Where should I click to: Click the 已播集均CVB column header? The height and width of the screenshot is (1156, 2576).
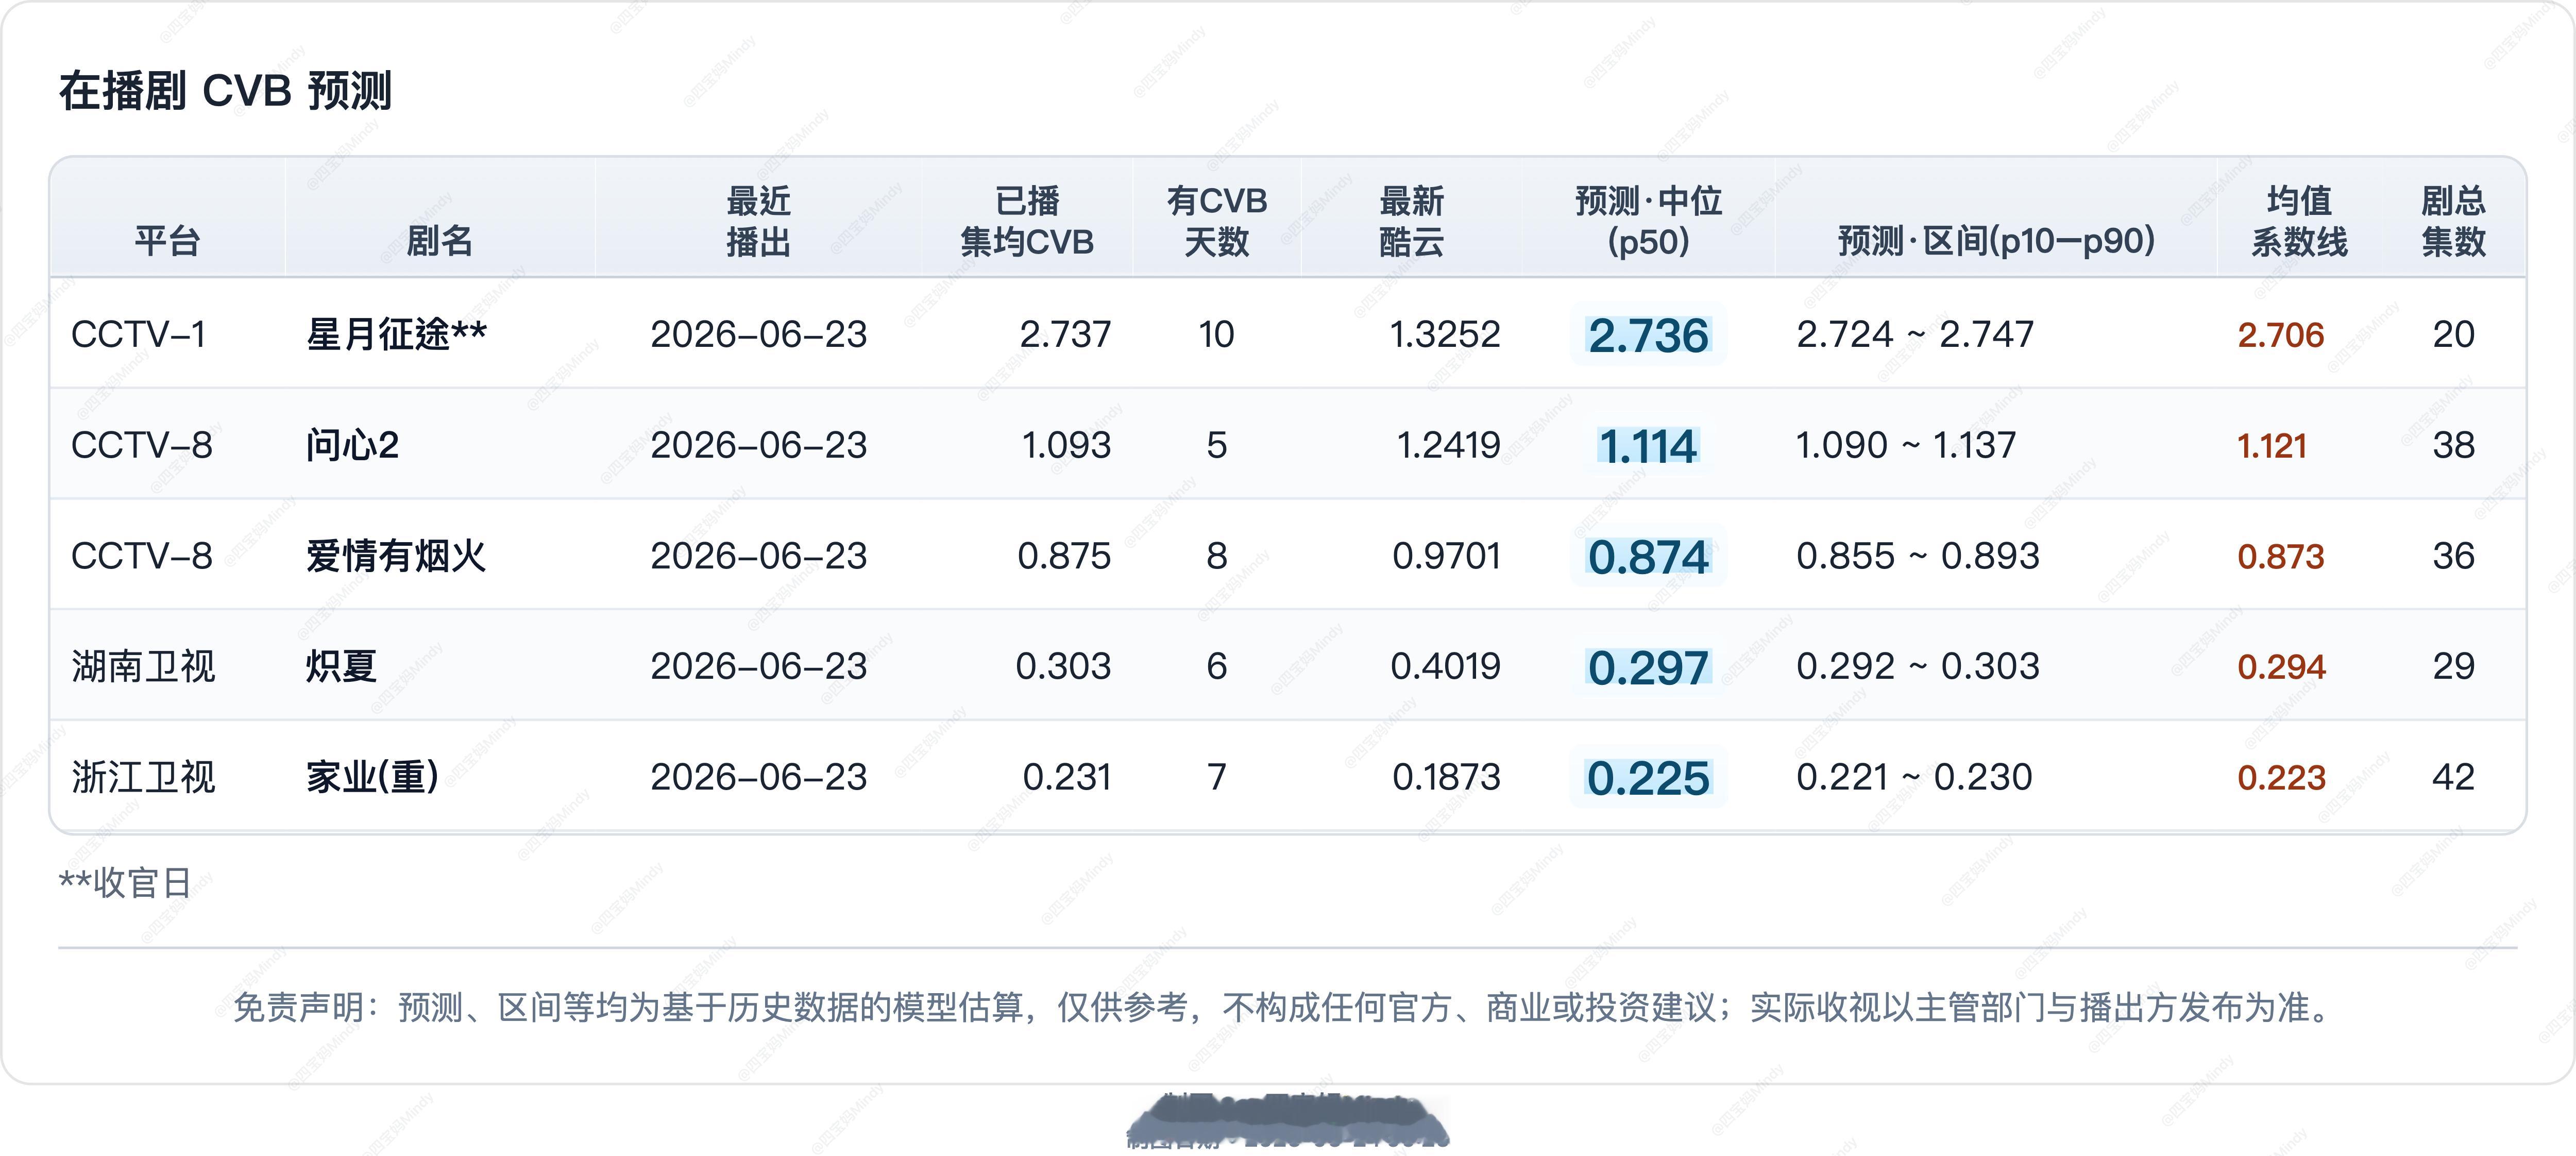click(x=1027, y=221)
